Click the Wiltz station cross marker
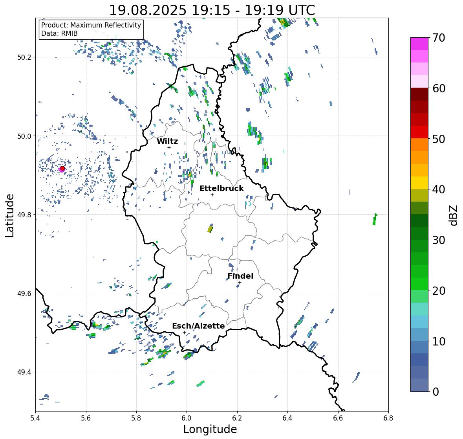The width and height of the screenshot is (463, 439). (x=169, y=147)
